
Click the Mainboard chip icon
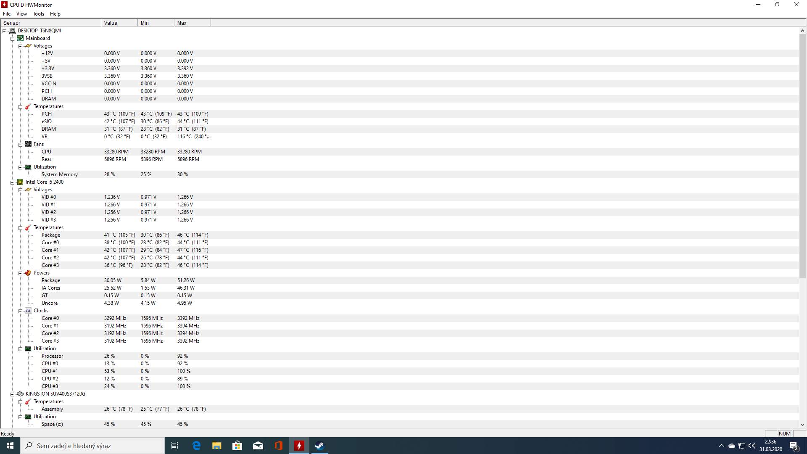coord(20,38)
